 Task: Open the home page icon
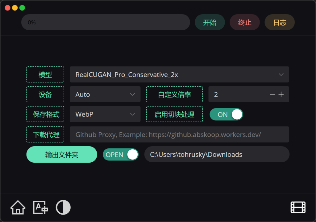18,207
